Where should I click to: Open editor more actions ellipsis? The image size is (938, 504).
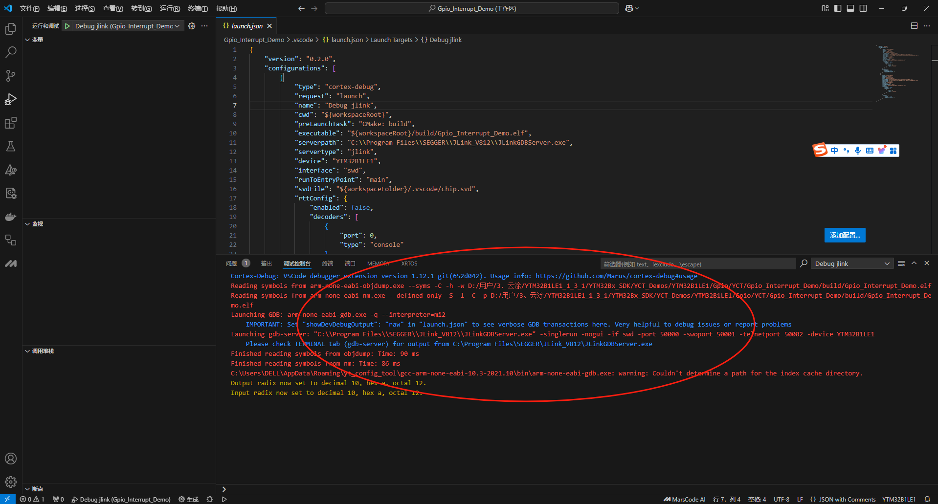(927, 26)
